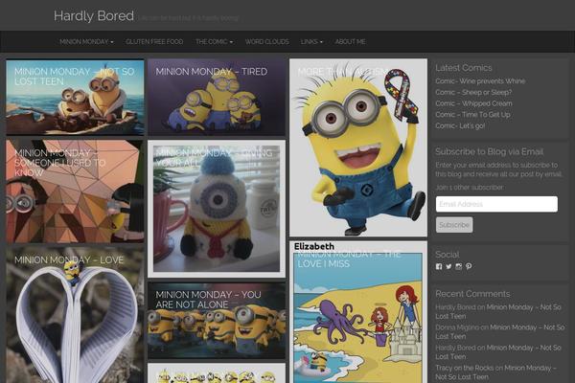Open Comic - Wine prevents Whine
Viewport: 575px width, 383px height.
click(x=480, y=81)
